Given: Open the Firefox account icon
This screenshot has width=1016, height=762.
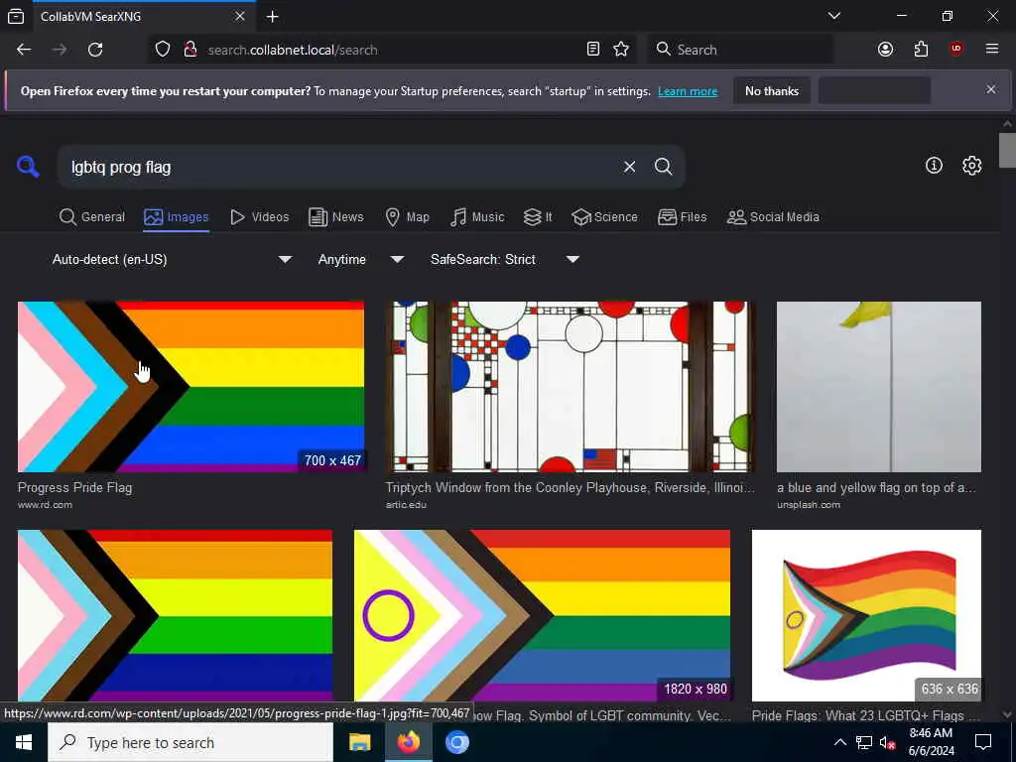Looking at the screenshot, I should [885, 50].
